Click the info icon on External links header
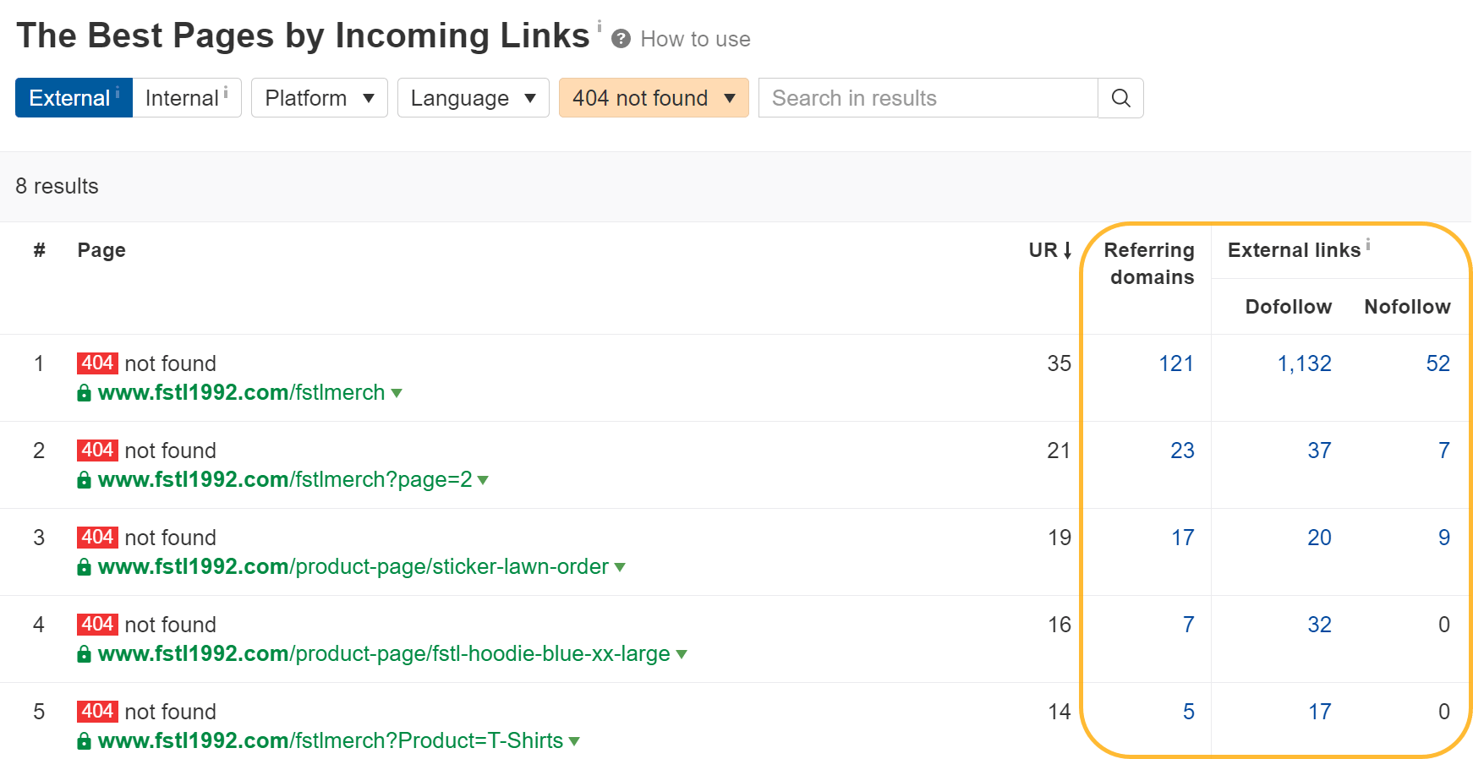The width and height of the screenshot is (1473, 759). click(1367, 243)
